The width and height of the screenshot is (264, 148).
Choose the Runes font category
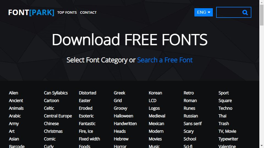[x=189, y=108]
